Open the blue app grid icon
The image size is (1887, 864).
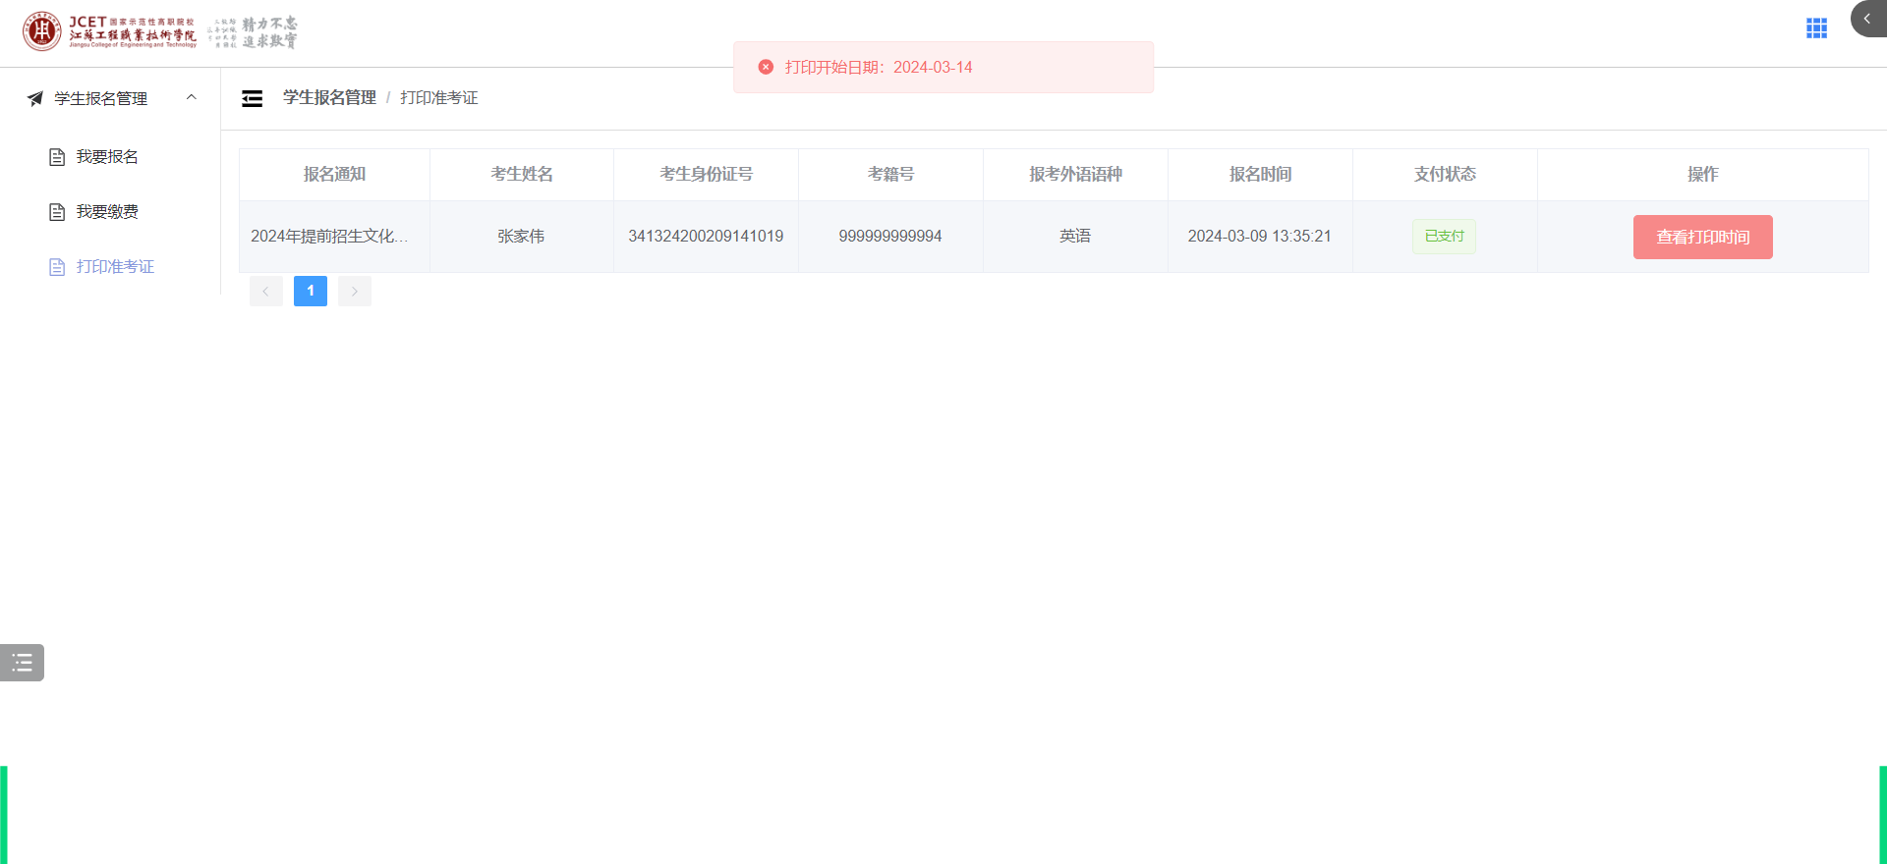[1816, 28]
